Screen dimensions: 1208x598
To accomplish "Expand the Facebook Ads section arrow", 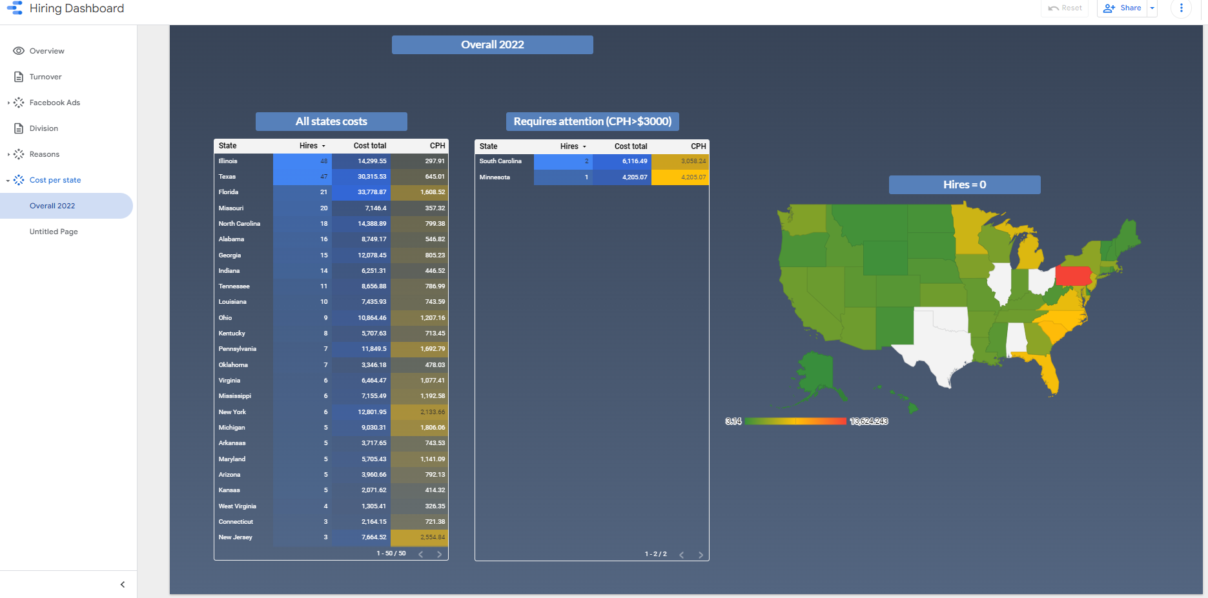I will pos(8,103).
